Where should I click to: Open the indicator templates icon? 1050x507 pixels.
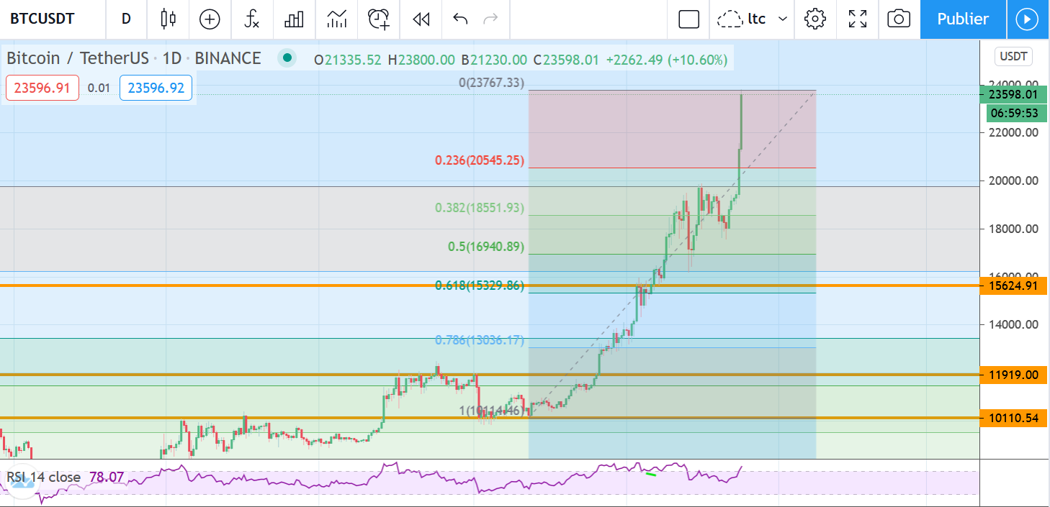click(336, 19)
